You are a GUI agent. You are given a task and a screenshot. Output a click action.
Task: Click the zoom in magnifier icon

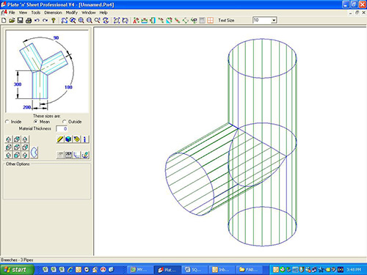tap(81, 21)
